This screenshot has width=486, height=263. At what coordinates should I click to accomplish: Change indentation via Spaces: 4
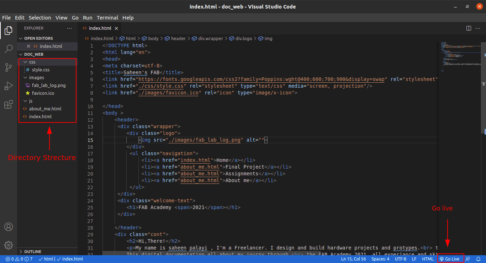coord(380,259)
